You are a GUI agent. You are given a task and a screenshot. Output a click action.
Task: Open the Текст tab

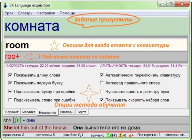coord(82,112)
